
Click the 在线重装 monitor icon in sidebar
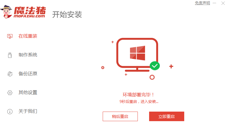pos(10,36)
